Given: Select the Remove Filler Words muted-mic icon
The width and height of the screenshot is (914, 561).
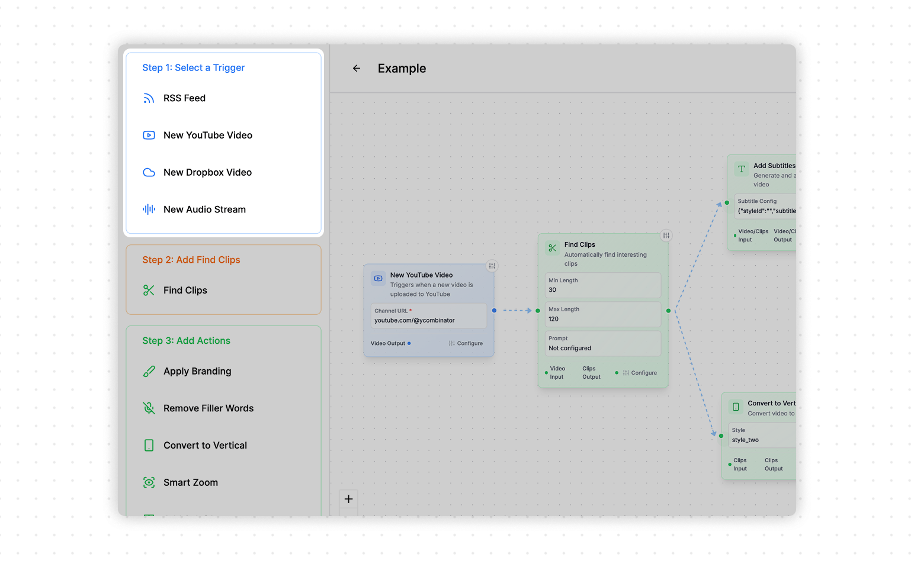Looking at the screenshot, I should 149,408.
